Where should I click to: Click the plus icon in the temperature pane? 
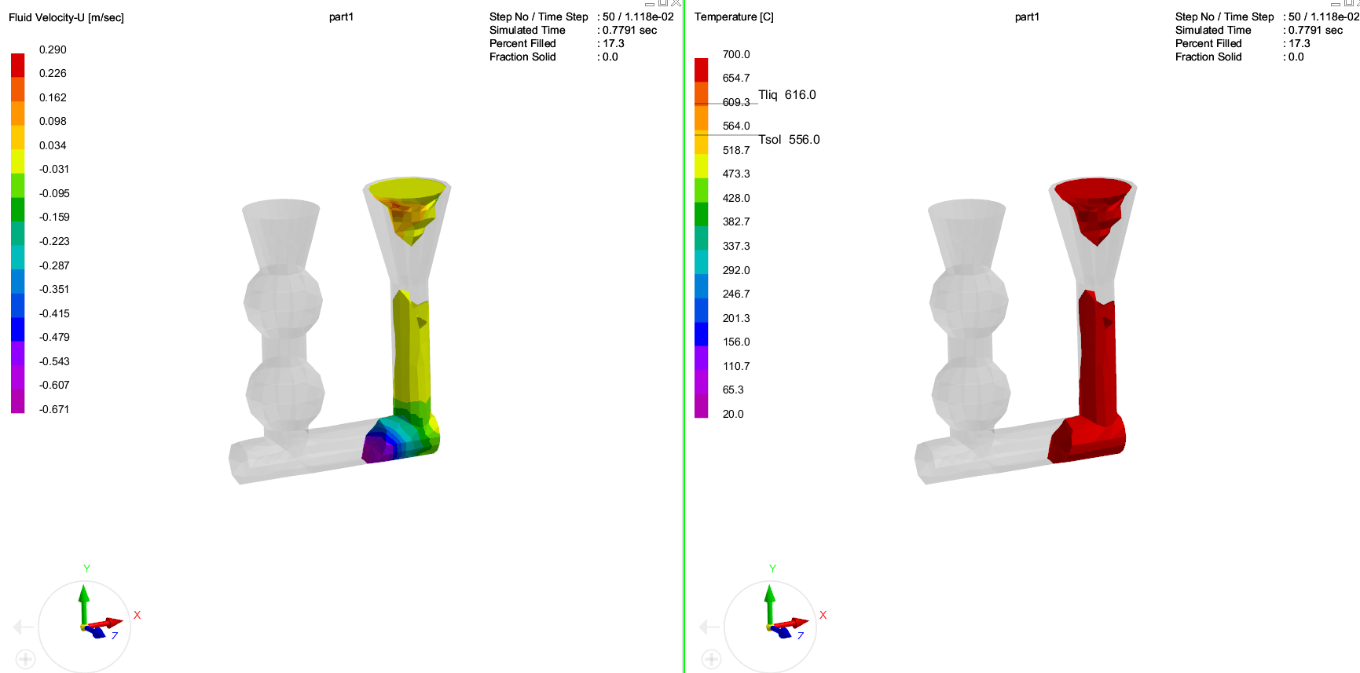[x=711, y=660]
